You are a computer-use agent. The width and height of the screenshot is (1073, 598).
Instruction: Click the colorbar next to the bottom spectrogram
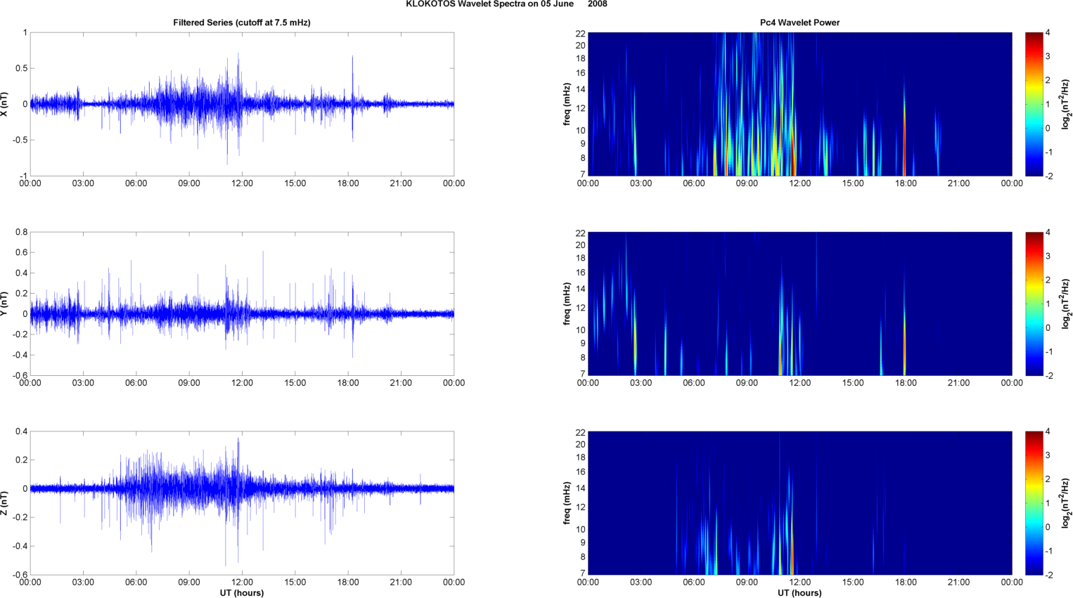click(x=1034, y=503)
